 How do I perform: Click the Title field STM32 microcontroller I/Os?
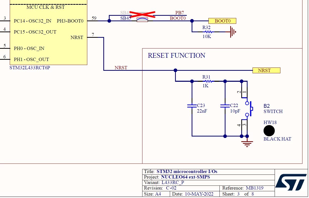click(209, 171)
